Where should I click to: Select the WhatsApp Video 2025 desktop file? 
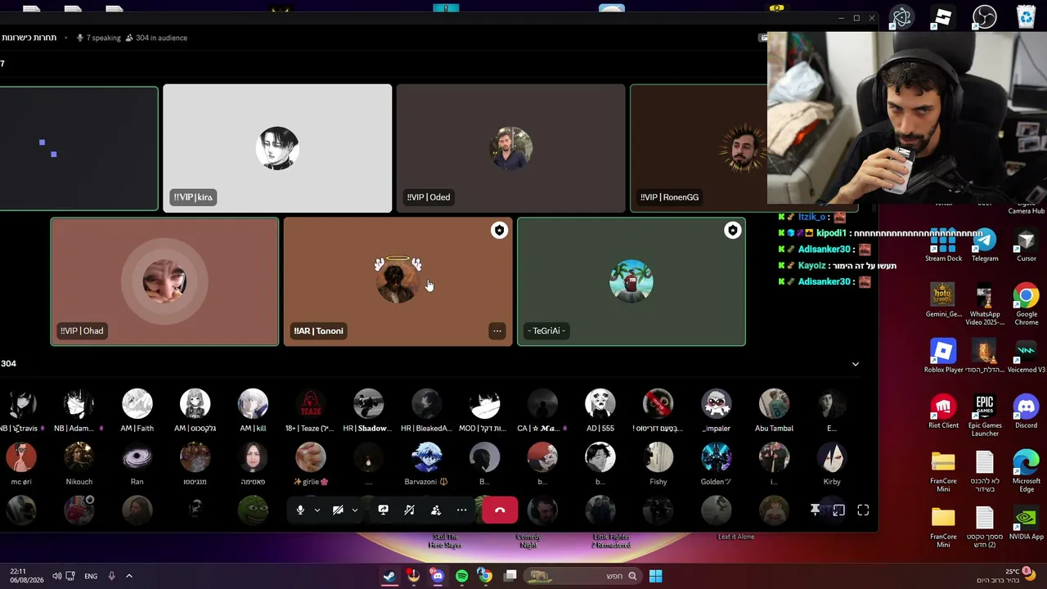tap(985, 304)
